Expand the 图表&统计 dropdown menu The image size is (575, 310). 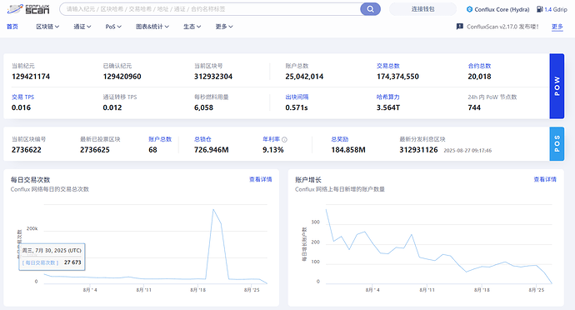pyautogui.click(x=152, y=27)
